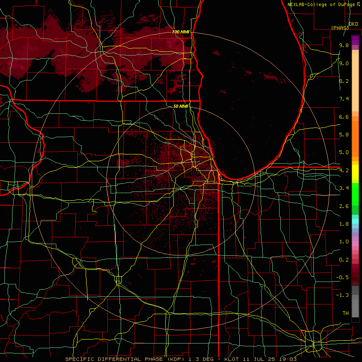Select the 4.2 legend value
The height and width of the screenshot is (362, 362).
coord(344,171)
